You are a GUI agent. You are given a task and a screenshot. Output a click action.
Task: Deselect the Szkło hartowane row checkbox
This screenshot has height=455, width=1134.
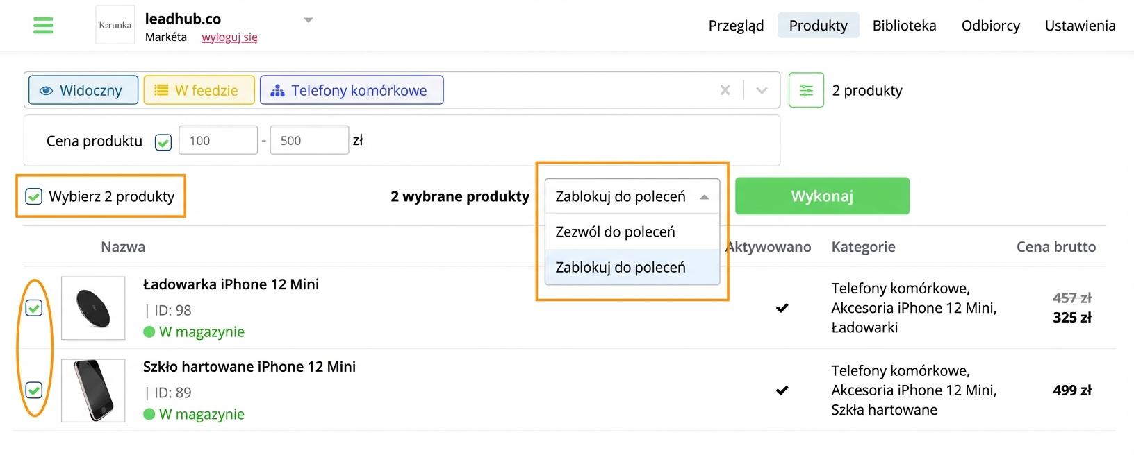33,390
